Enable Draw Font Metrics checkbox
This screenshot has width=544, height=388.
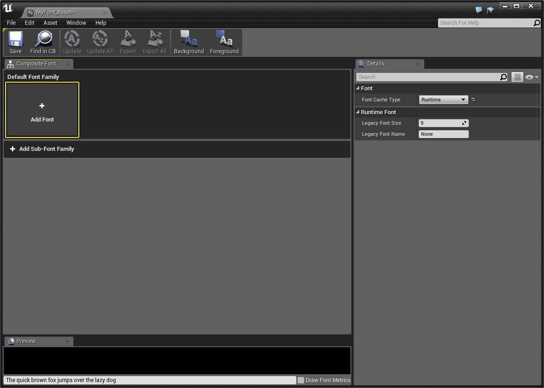[301, 380]
